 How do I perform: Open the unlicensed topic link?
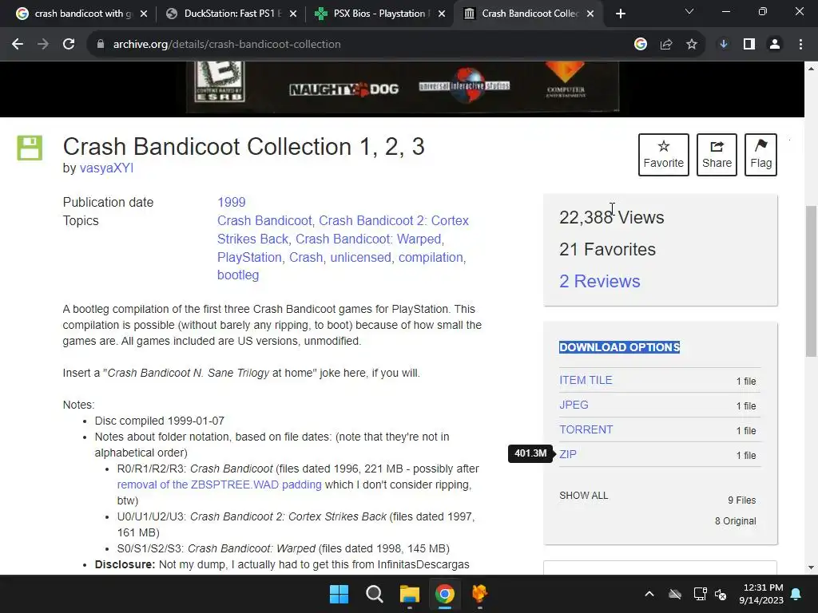[360, 257]
